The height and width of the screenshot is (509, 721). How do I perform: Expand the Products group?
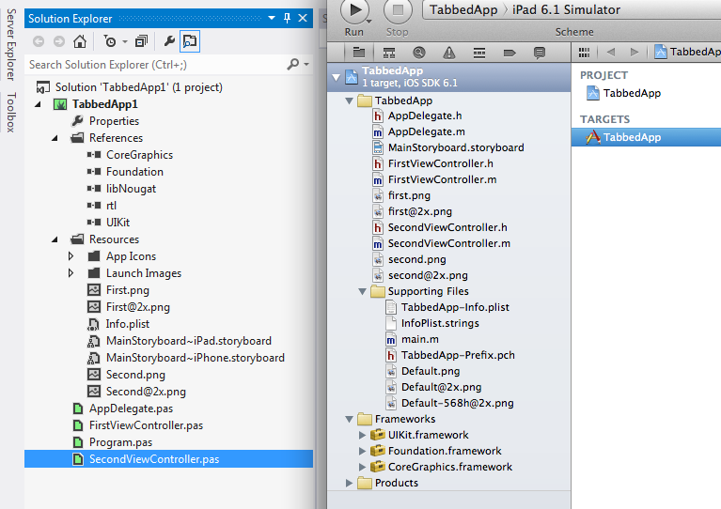(x=349, y=484)
